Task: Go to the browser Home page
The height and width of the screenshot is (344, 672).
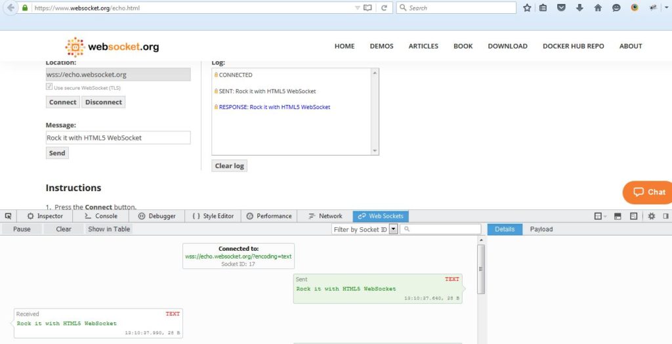Action: [598, 8]
